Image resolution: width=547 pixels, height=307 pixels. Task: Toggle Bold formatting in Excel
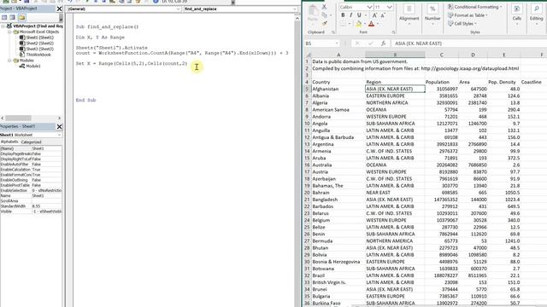[x=343, y=15]
